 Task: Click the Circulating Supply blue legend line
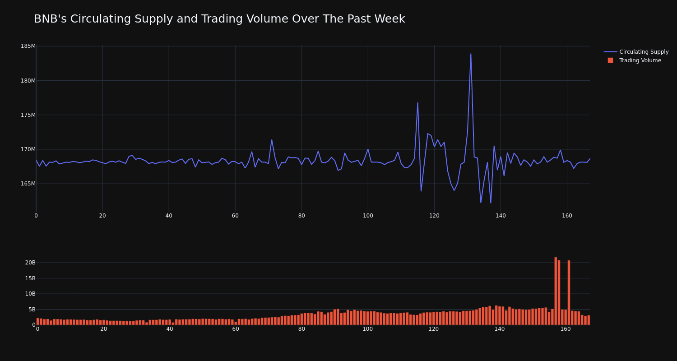[x=610, y=52]
